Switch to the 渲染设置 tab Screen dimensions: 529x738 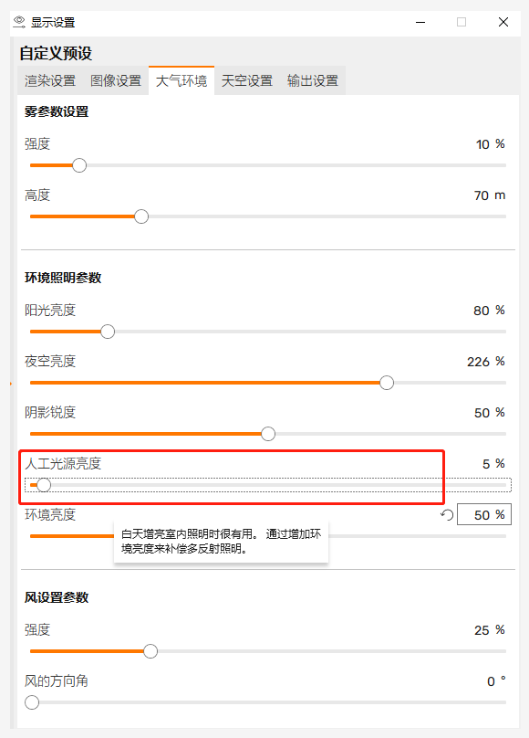[50, 81]
